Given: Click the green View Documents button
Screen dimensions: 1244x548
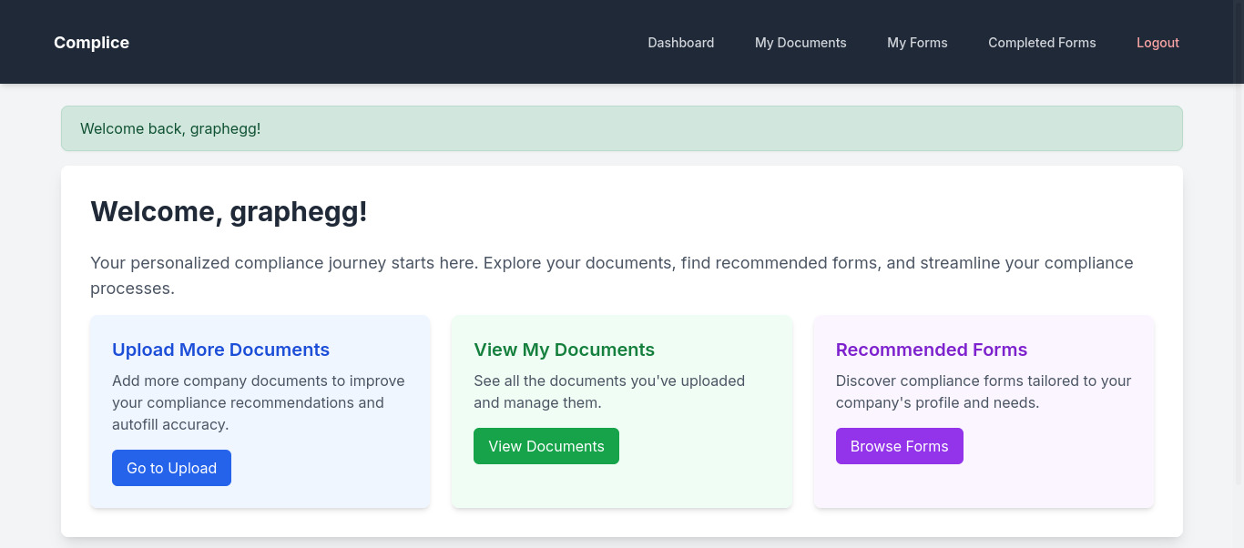Looking at the screenshot, I should click(546, 446).
